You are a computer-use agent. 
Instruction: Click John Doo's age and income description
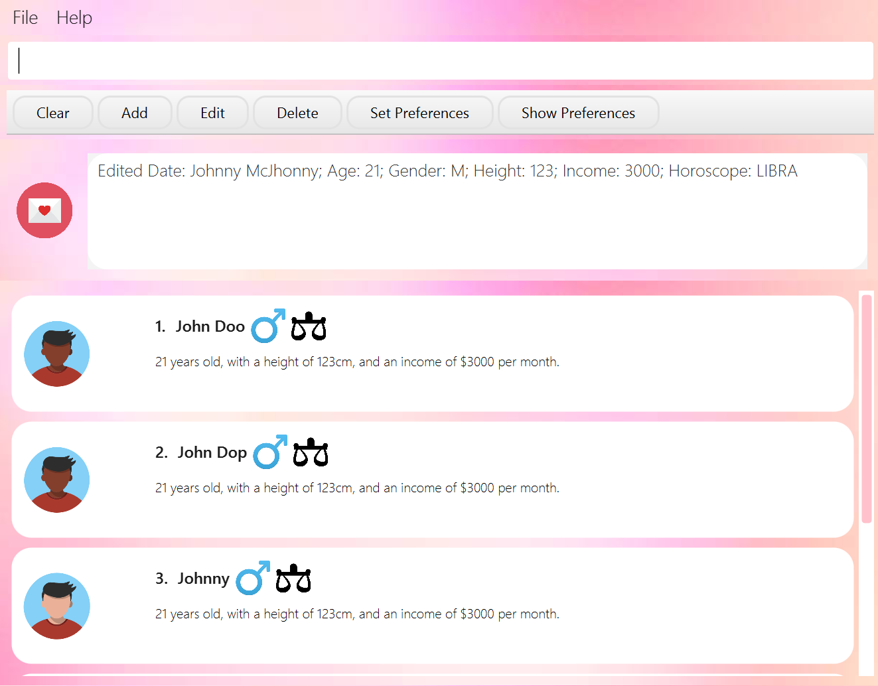click(357, 362)
